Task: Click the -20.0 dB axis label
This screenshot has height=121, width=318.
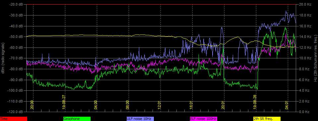Action: point(16,4)
